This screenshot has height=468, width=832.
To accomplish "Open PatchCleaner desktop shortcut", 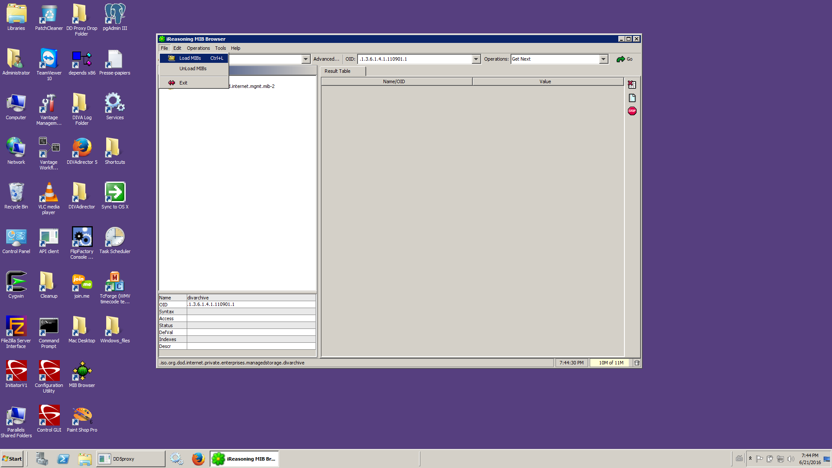I will click(49, 17).
